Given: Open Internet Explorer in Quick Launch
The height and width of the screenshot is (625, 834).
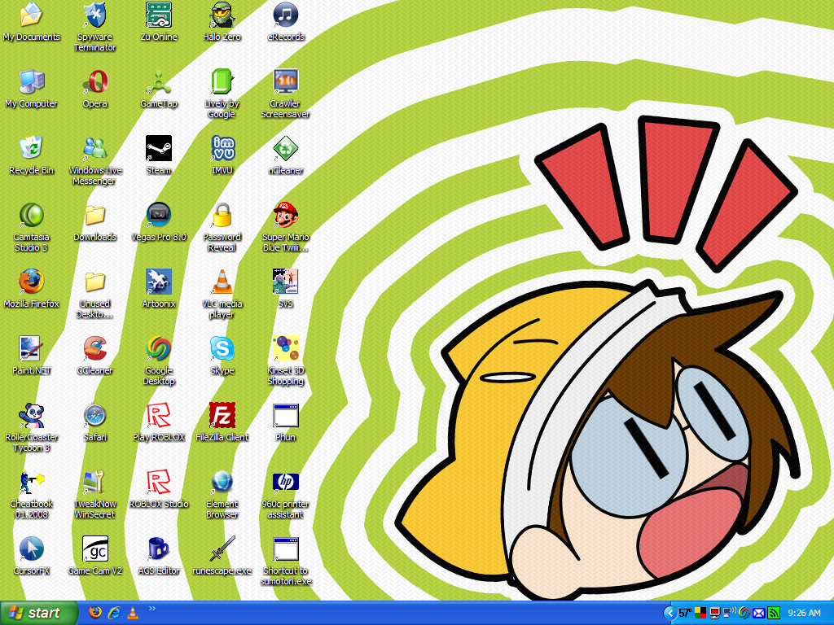Looking at the screenshot, I should [x=114, y=612].
